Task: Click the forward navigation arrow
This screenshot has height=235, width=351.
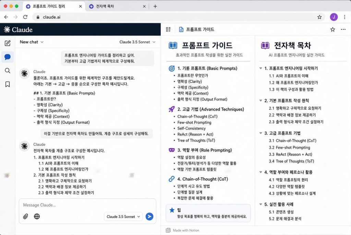Action: [x=15, y=17]
